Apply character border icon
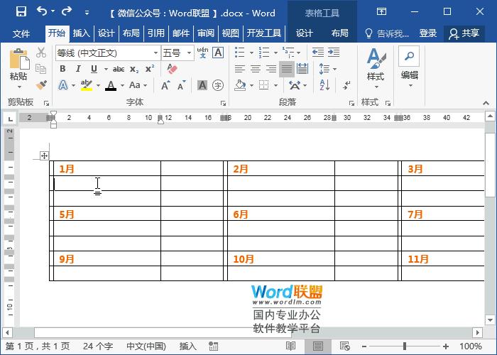The width and height of the screenshot is (497, 355). [x=218, y=53]
